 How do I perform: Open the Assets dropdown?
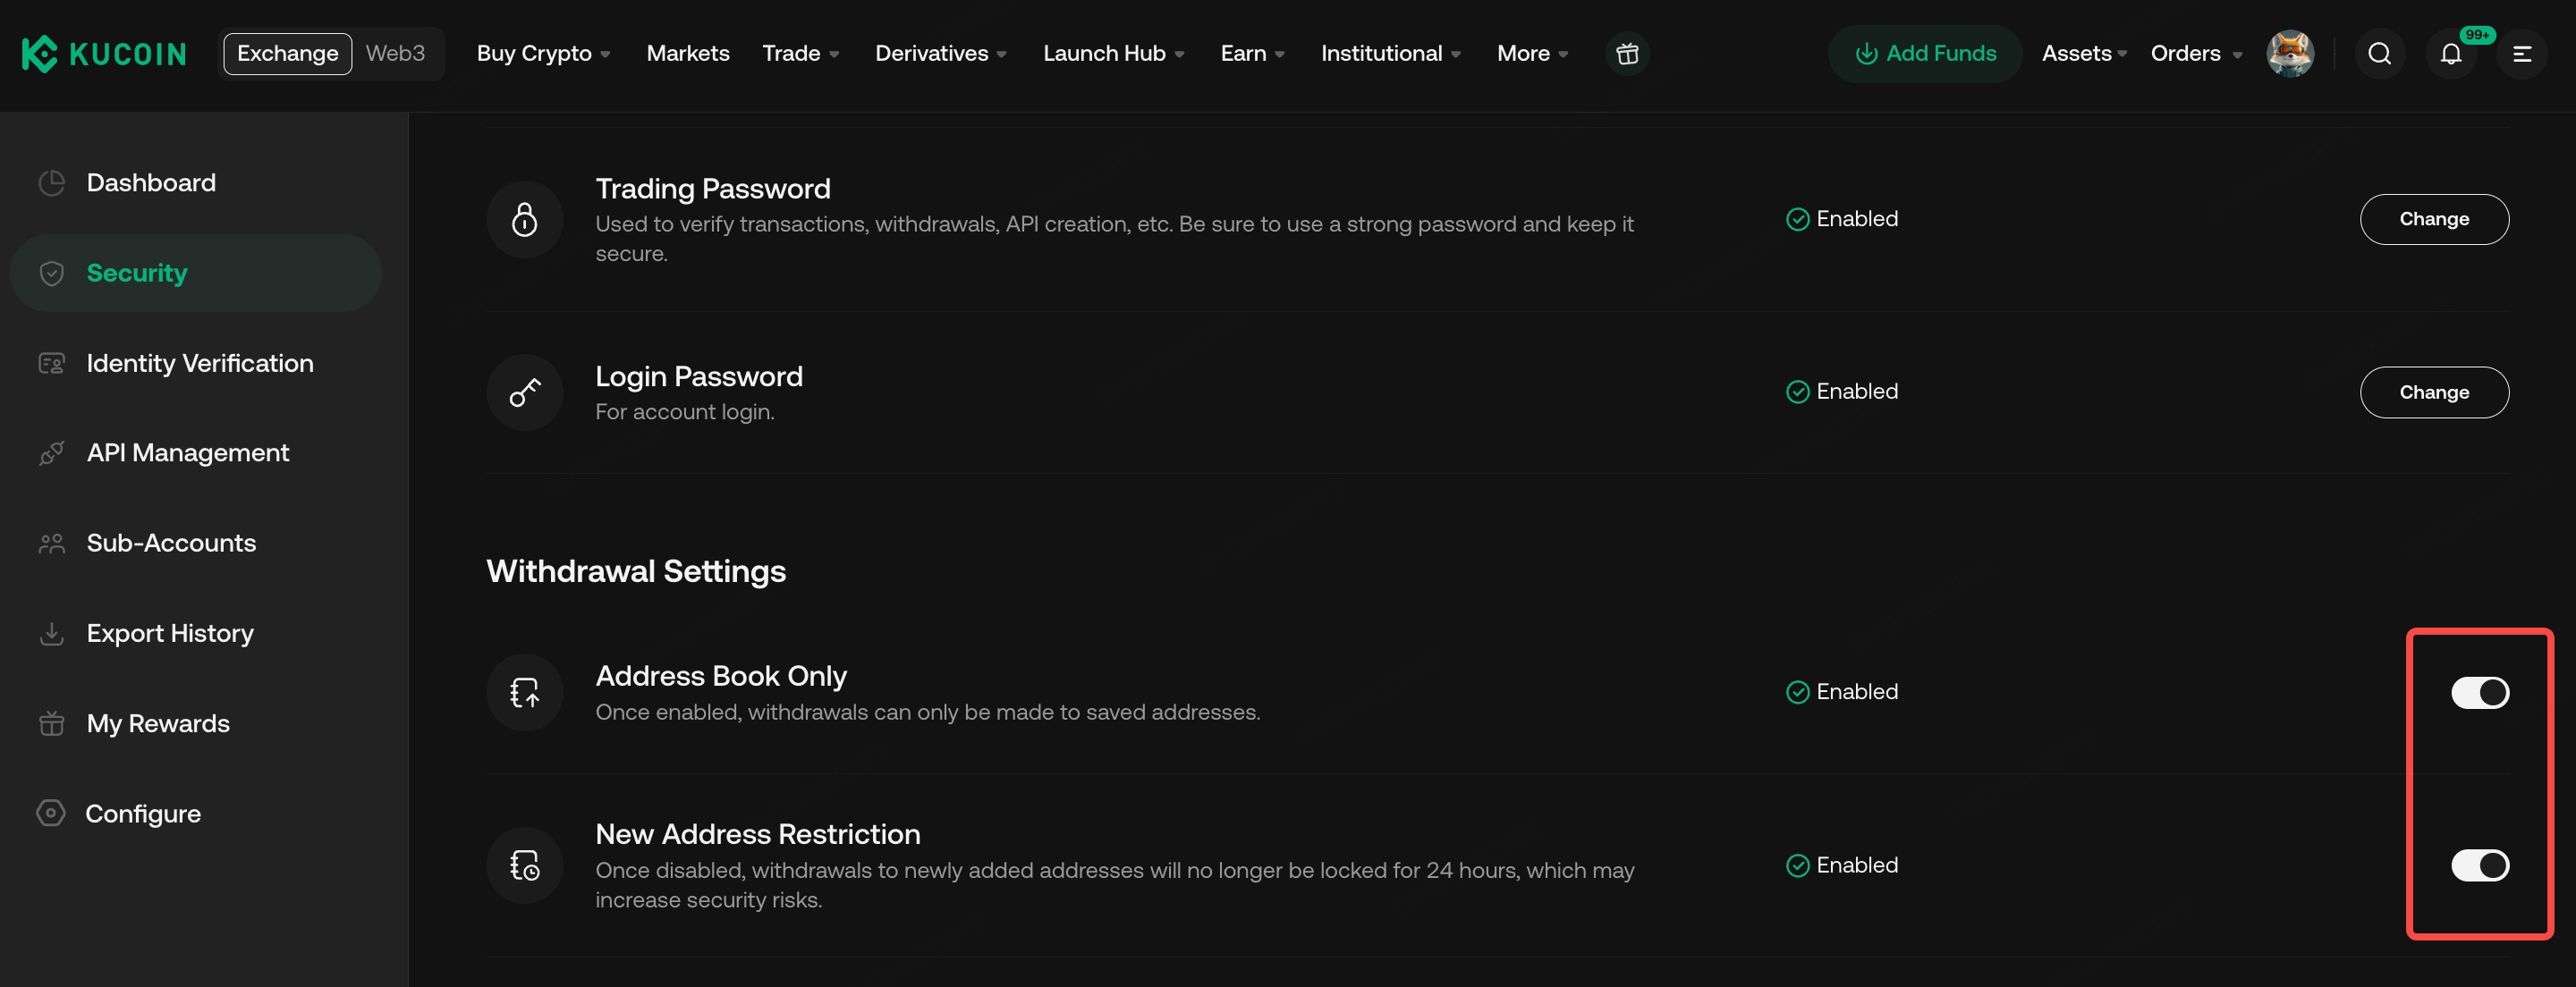pyautogui.click(x=2084, y=53)
